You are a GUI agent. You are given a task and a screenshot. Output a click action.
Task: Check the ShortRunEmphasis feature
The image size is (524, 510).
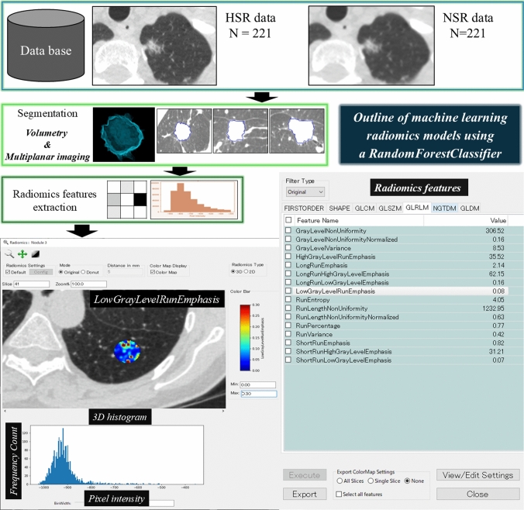pos(288,343)
